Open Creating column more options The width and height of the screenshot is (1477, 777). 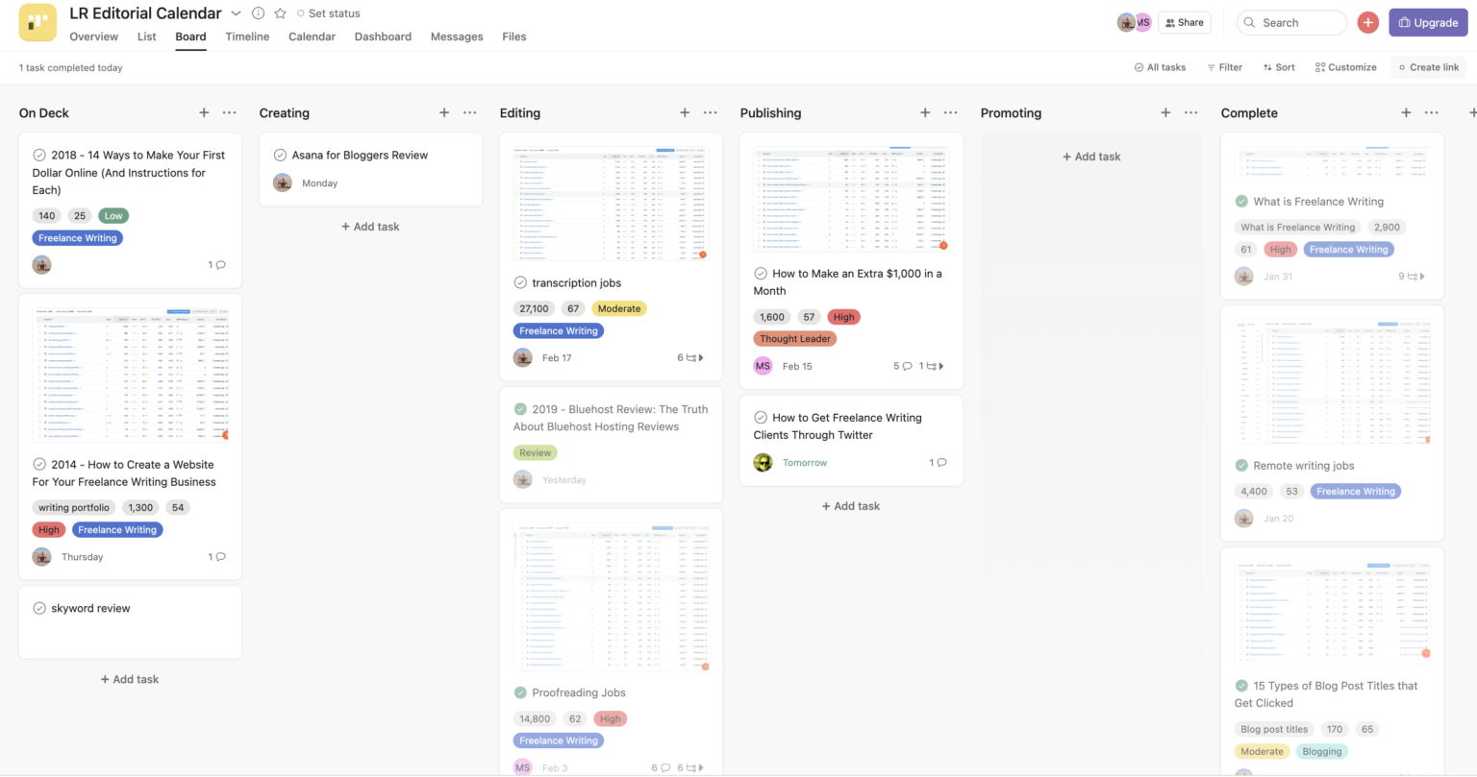coord(469,112)
